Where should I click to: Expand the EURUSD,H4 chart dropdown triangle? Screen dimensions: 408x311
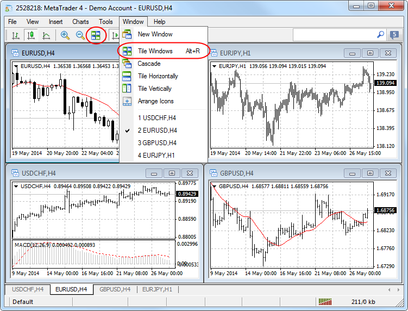[x=16, y=66]
